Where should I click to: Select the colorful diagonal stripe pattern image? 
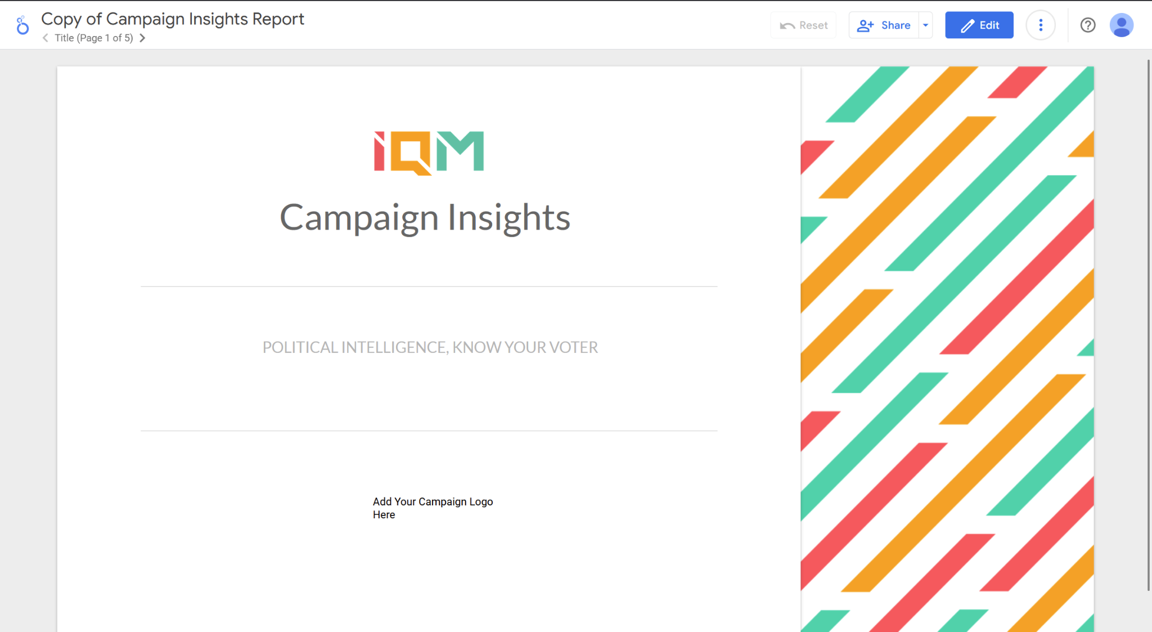click(x=947, y=349)
